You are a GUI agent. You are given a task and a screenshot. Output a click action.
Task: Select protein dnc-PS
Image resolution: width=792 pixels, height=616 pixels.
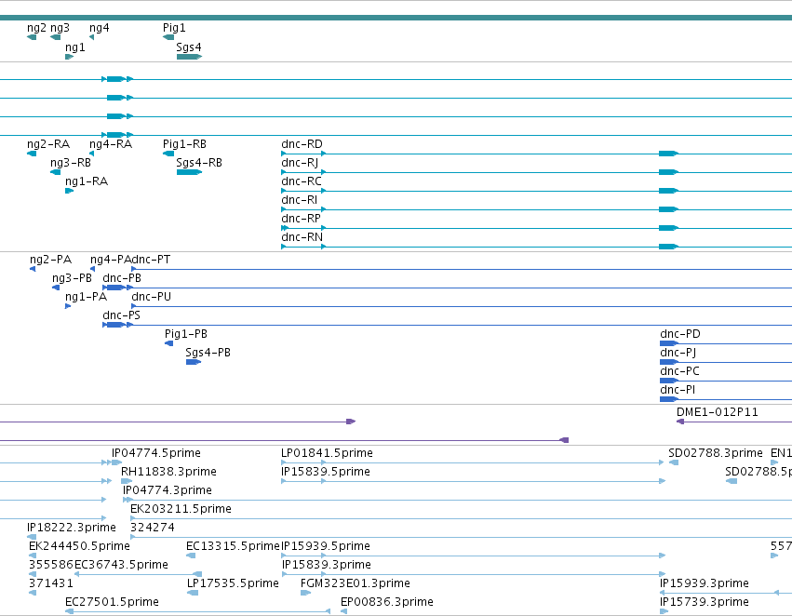[x=121, y=316]
